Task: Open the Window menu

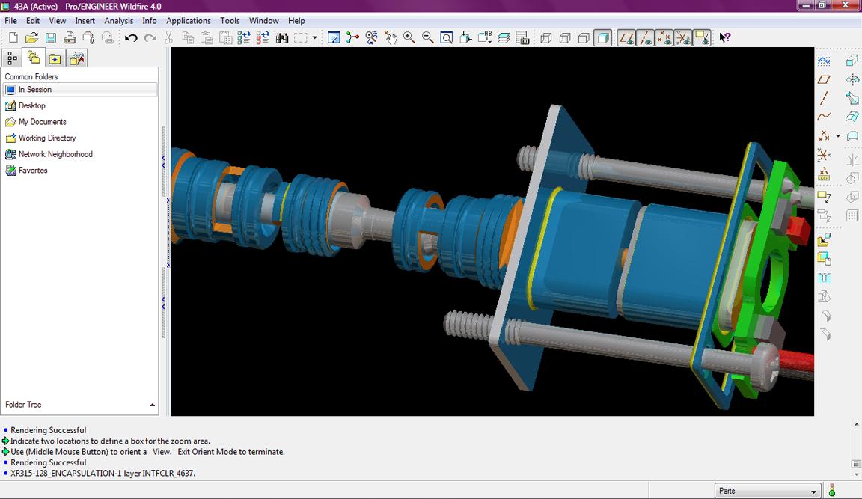Action: click(264, 21)
